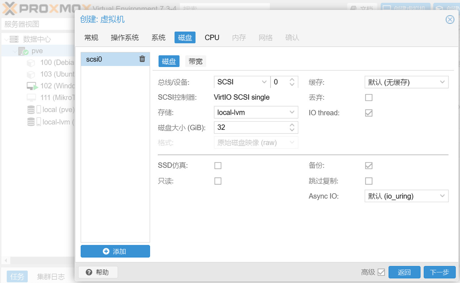Viewport: 460px width, 283px height.
Task: Enable SSD仿真 checkbox
Action: (218, 166)
